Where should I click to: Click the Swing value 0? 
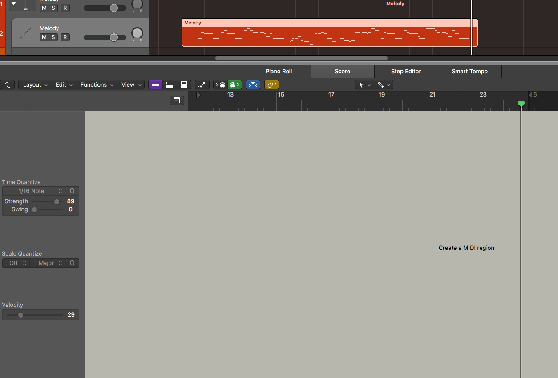(71, 209)
